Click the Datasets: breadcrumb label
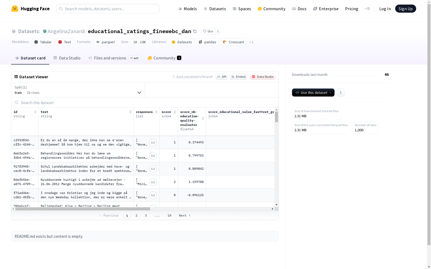431x269 pixels. (x=29, y=31)
